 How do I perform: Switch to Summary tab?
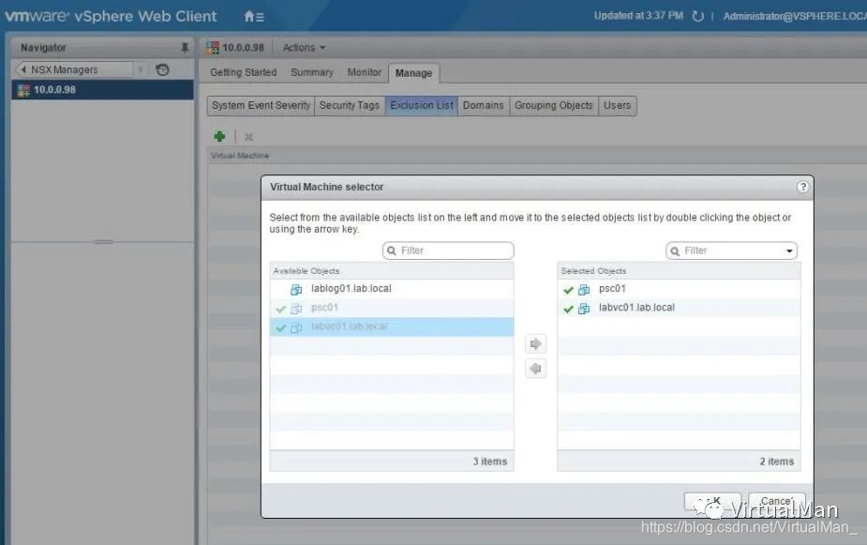(312, 72)
